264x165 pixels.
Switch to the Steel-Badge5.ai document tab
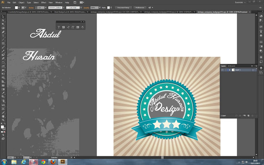point(71,12)
